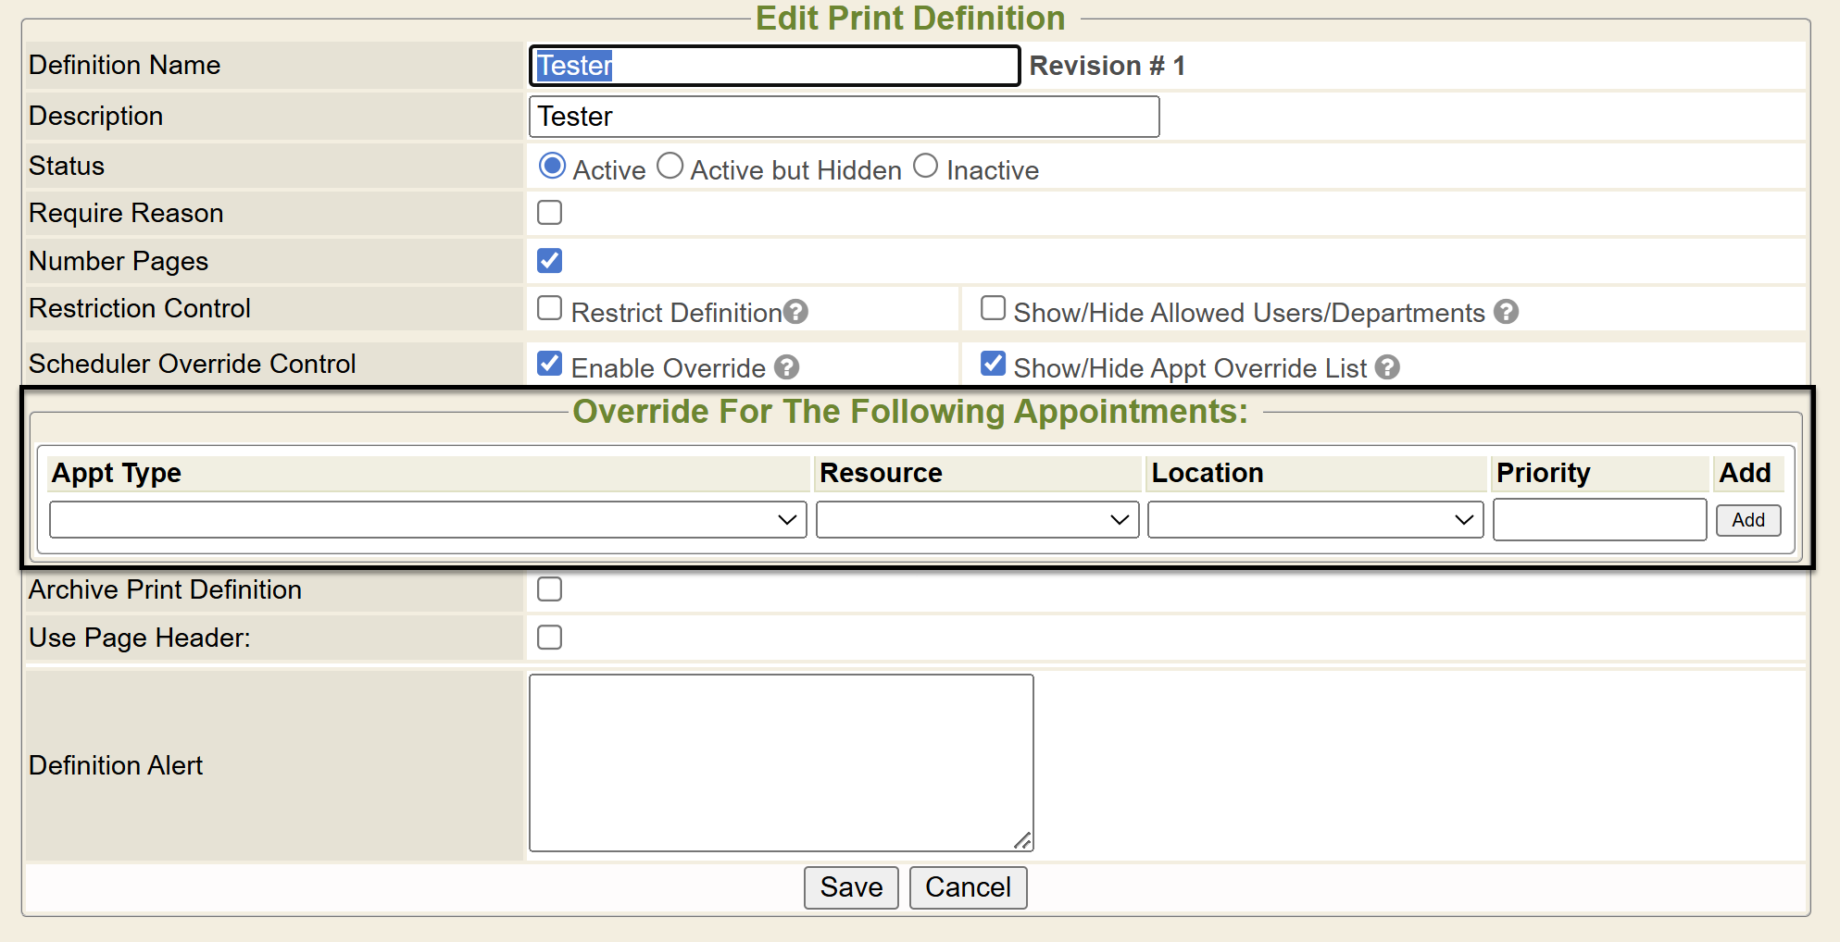Save the print definition
The height and width of the screenshot is (942, 1840).
pos(851,887)
